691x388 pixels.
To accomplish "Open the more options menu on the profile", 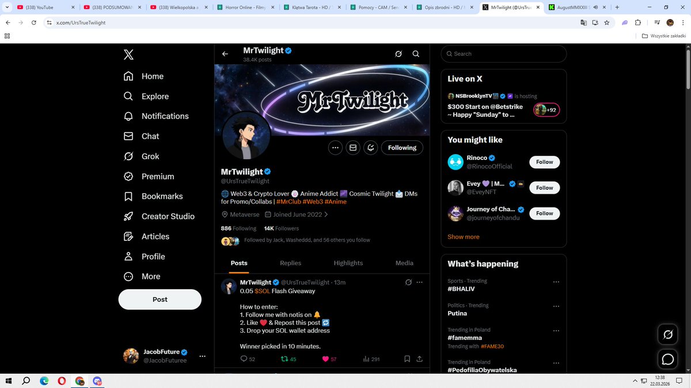I will [335, 148].
